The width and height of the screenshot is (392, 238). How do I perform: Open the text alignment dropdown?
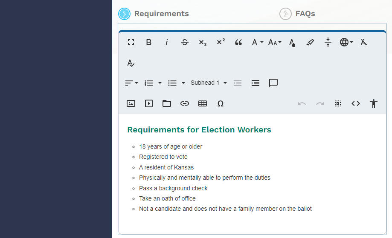(131, 83)
